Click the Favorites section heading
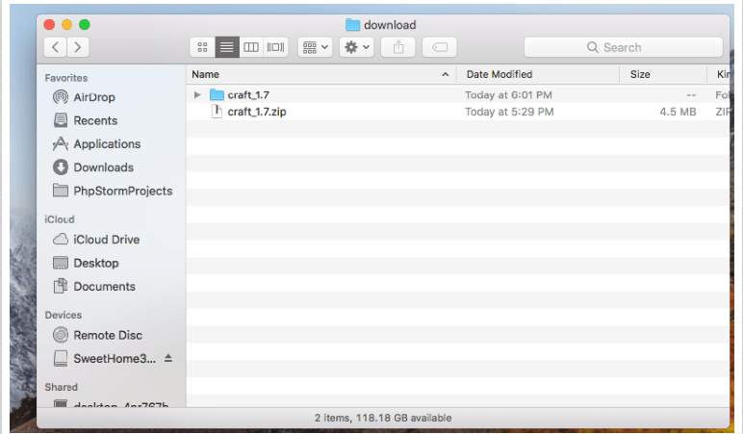The image size is (743, 434). pos(65,78)
